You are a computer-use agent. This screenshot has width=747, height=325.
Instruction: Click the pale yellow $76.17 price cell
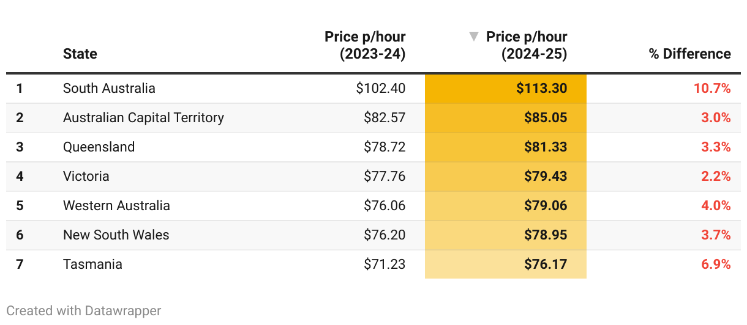coord(545,264)
